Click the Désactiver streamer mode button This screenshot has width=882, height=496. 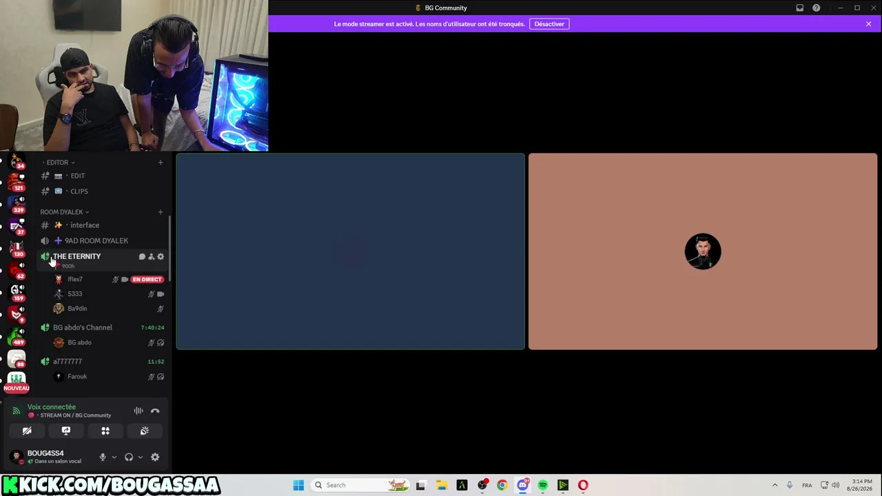pos(549,24)
